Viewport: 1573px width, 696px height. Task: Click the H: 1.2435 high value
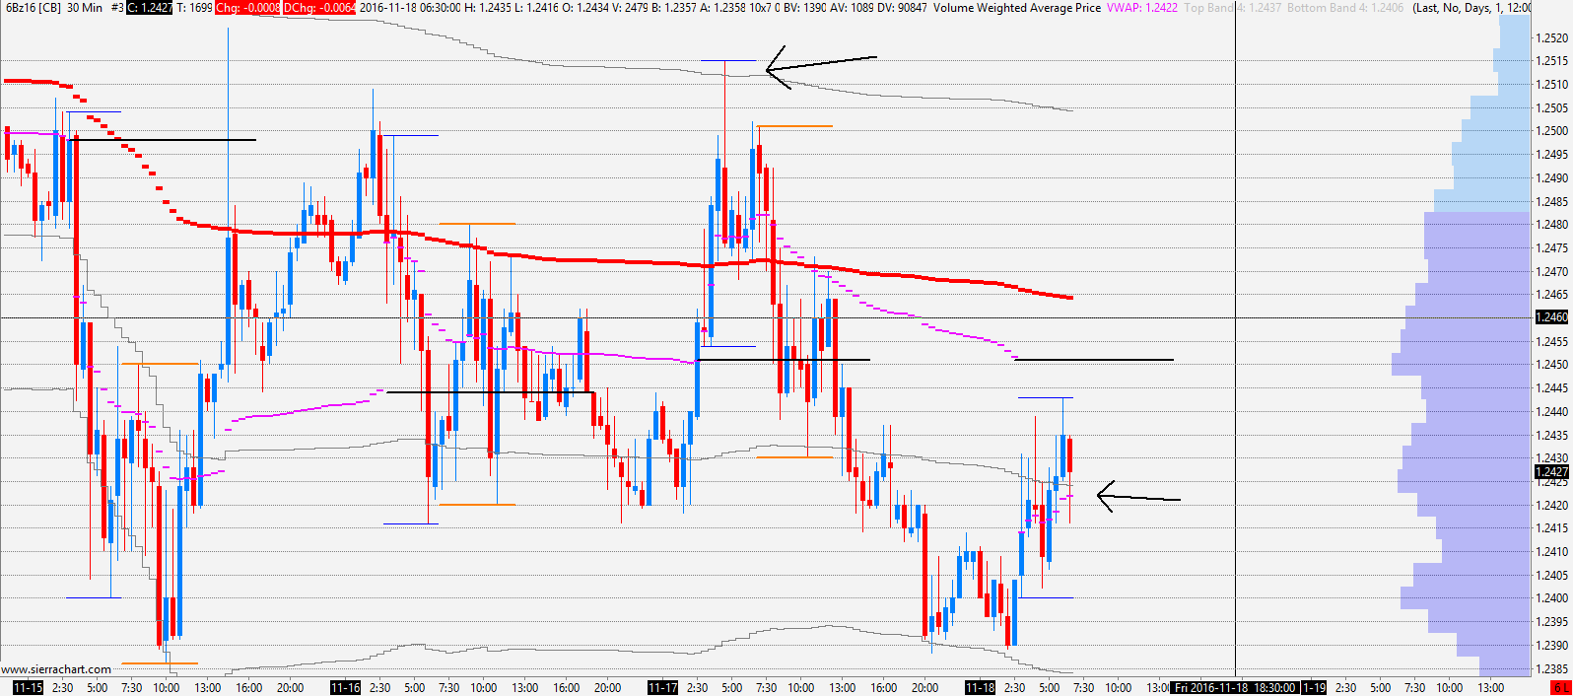click(x=489, y=8)
